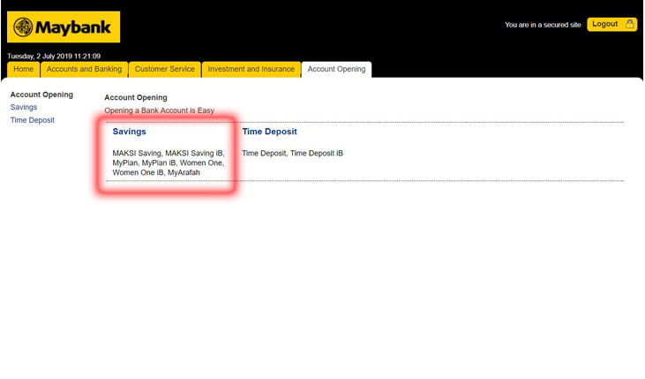Open the Time Deposit heading link in main content

[x=269, y=132]
